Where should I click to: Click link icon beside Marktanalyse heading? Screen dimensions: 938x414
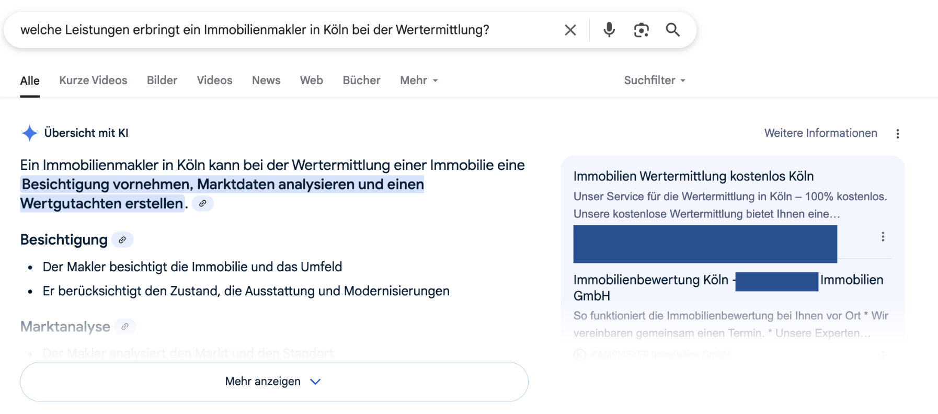125,327
